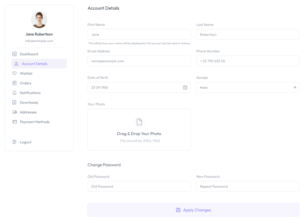Focus the Old Password field
This screenshot has height=219, width=304.
tap(139, 186)
